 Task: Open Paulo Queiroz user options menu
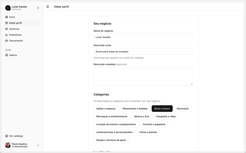[x=38, y=145]
